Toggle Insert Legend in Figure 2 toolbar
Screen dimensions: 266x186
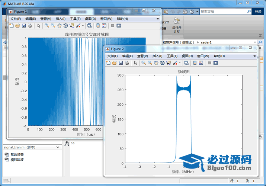click(x=201, y=63)
